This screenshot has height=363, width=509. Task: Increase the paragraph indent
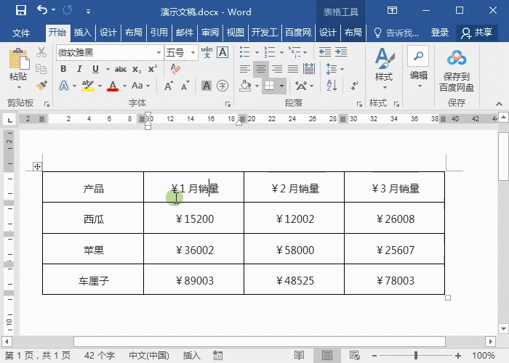(341, 52)
